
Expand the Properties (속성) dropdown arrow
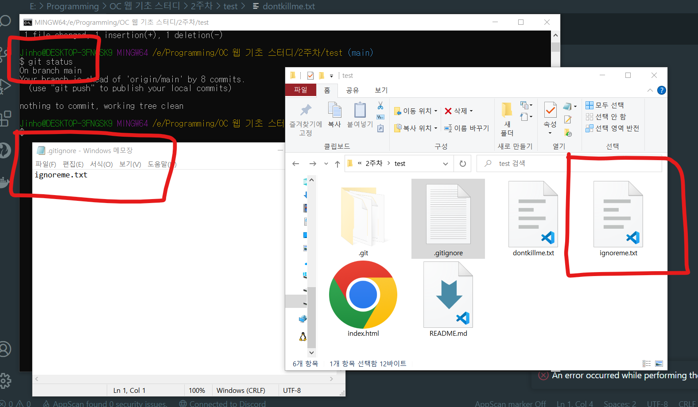550,133
